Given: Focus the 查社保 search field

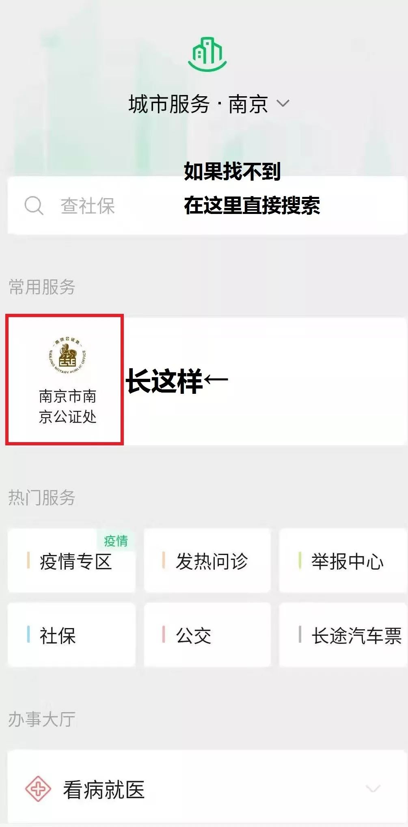Looking at the screenshot, I should 207,205.
